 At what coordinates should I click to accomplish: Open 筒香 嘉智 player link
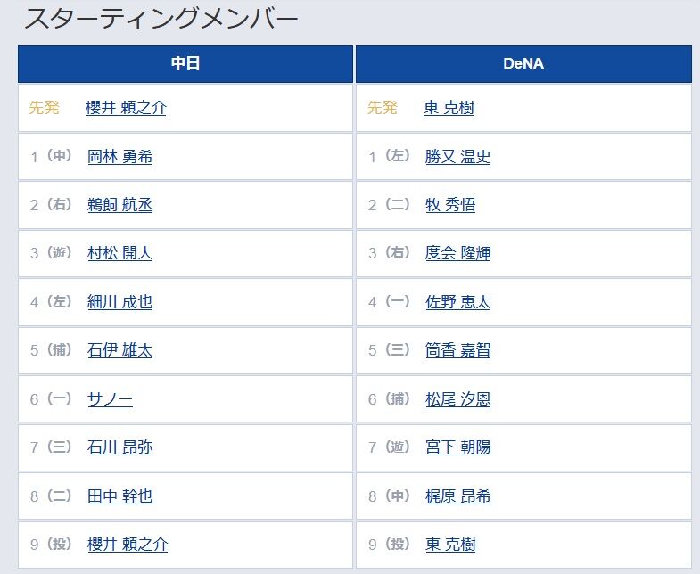pos(458,350)
